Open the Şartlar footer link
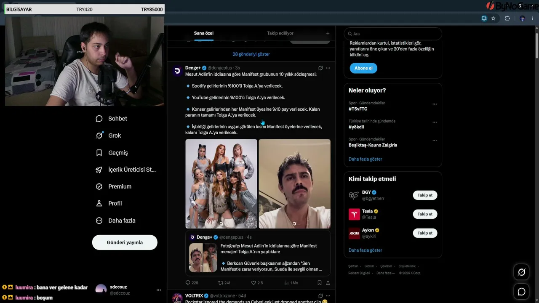Screen dimensions: 539x303 (x=353, y=266)
